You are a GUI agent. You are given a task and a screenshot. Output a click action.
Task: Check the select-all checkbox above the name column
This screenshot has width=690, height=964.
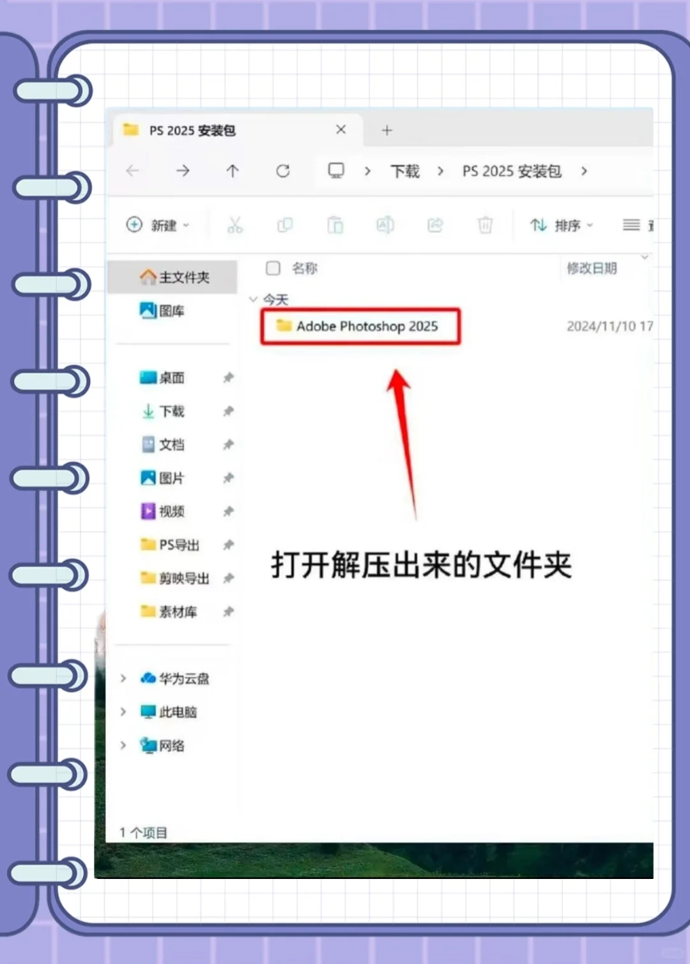[273, 268]
